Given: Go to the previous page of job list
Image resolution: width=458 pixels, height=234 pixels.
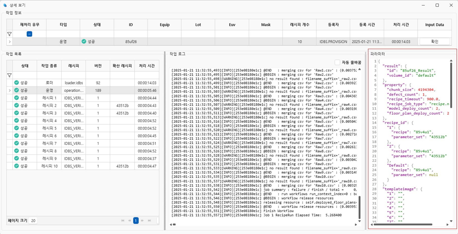Looking at the screenshot, I should 129,221.
